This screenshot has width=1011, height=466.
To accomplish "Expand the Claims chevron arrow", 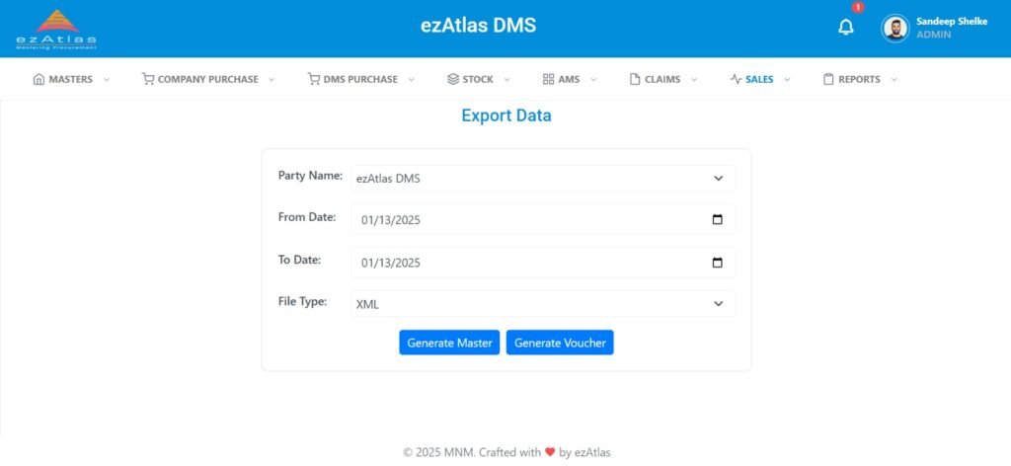I will click(694, 80).
